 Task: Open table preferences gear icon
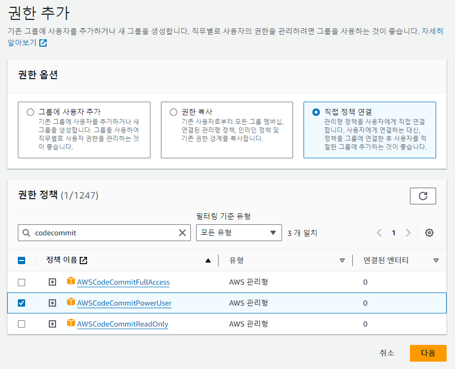click(429, 233)
